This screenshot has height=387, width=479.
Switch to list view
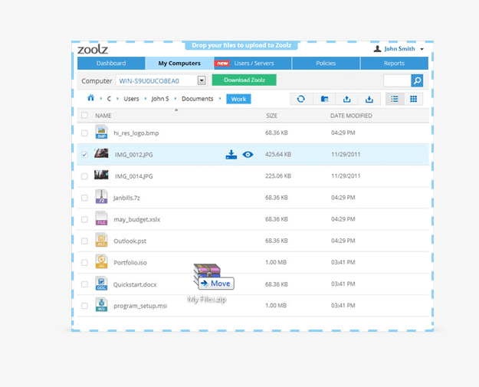pos(394,99)
